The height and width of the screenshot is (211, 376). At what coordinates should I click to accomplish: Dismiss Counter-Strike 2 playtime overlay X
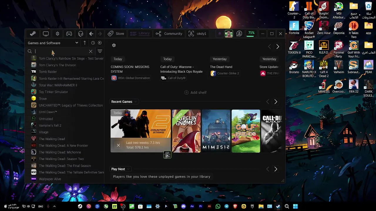coord(118,145)
